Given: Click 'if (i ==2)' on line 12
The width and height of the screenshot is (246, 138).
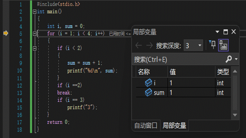Looking at the screenshot, I should (70, 85).
